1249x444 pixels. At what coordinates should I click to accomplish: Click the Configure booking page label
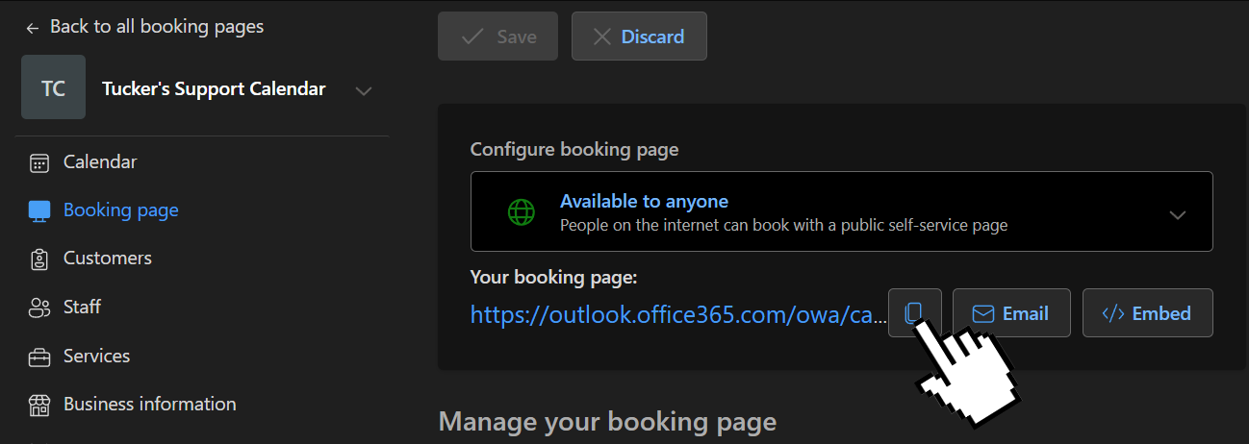574,149
